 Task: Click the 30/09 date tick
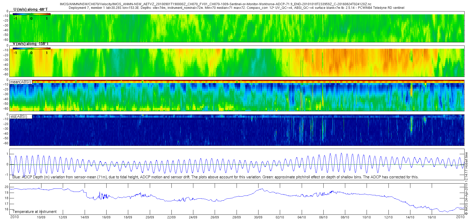coord(258,217)
